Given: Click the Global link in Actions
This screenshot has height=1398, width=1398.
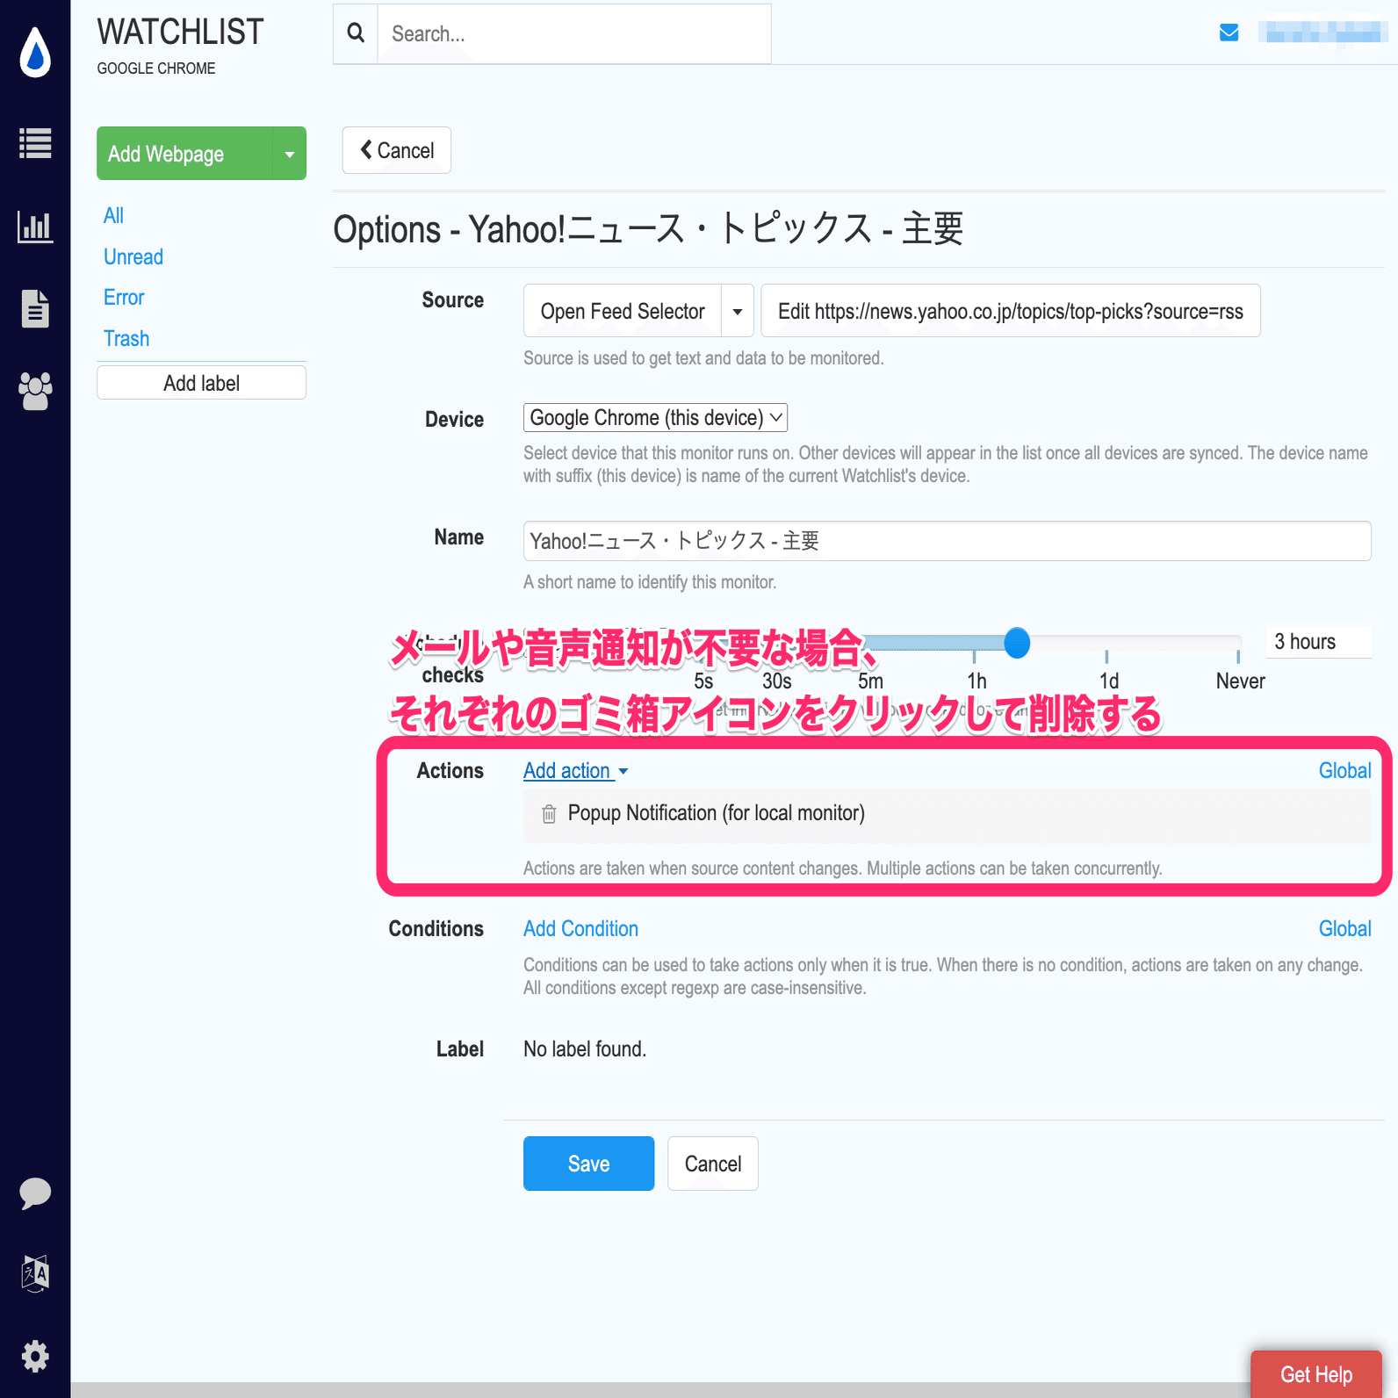Looking at the screenshot, I should point(1344,771).
